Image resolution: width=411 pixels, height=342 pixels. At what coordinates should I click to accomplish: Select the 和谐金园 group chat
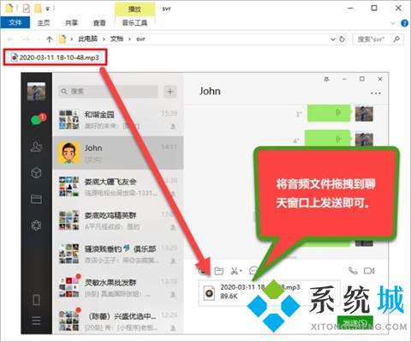point(118,120)
